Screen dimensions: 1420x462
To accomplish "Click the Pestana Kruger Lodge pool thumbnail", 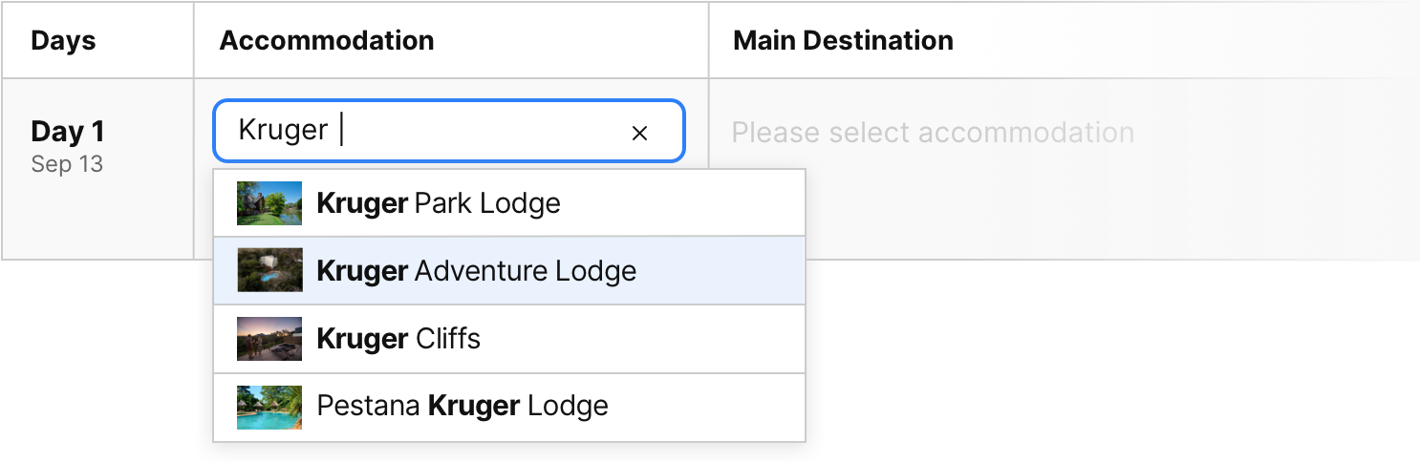I will pos(269,407).
